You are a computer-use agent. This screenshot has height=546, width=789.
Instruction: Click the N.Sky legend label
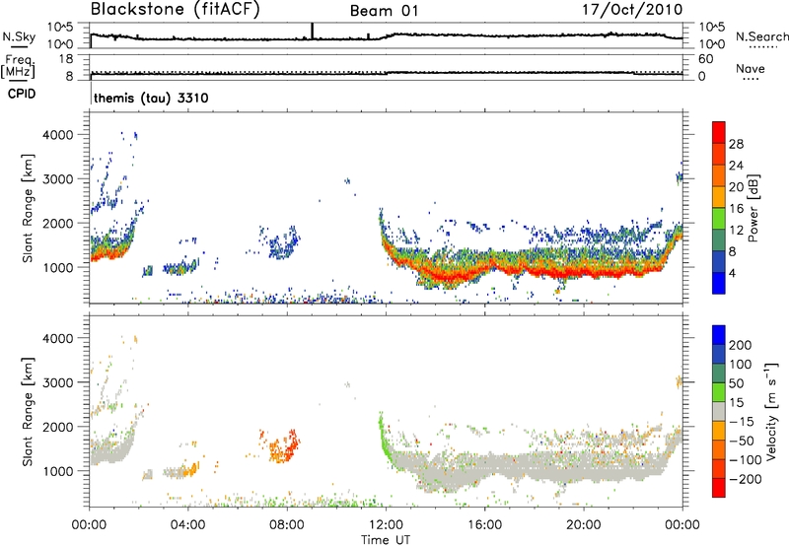click(19, 36)
